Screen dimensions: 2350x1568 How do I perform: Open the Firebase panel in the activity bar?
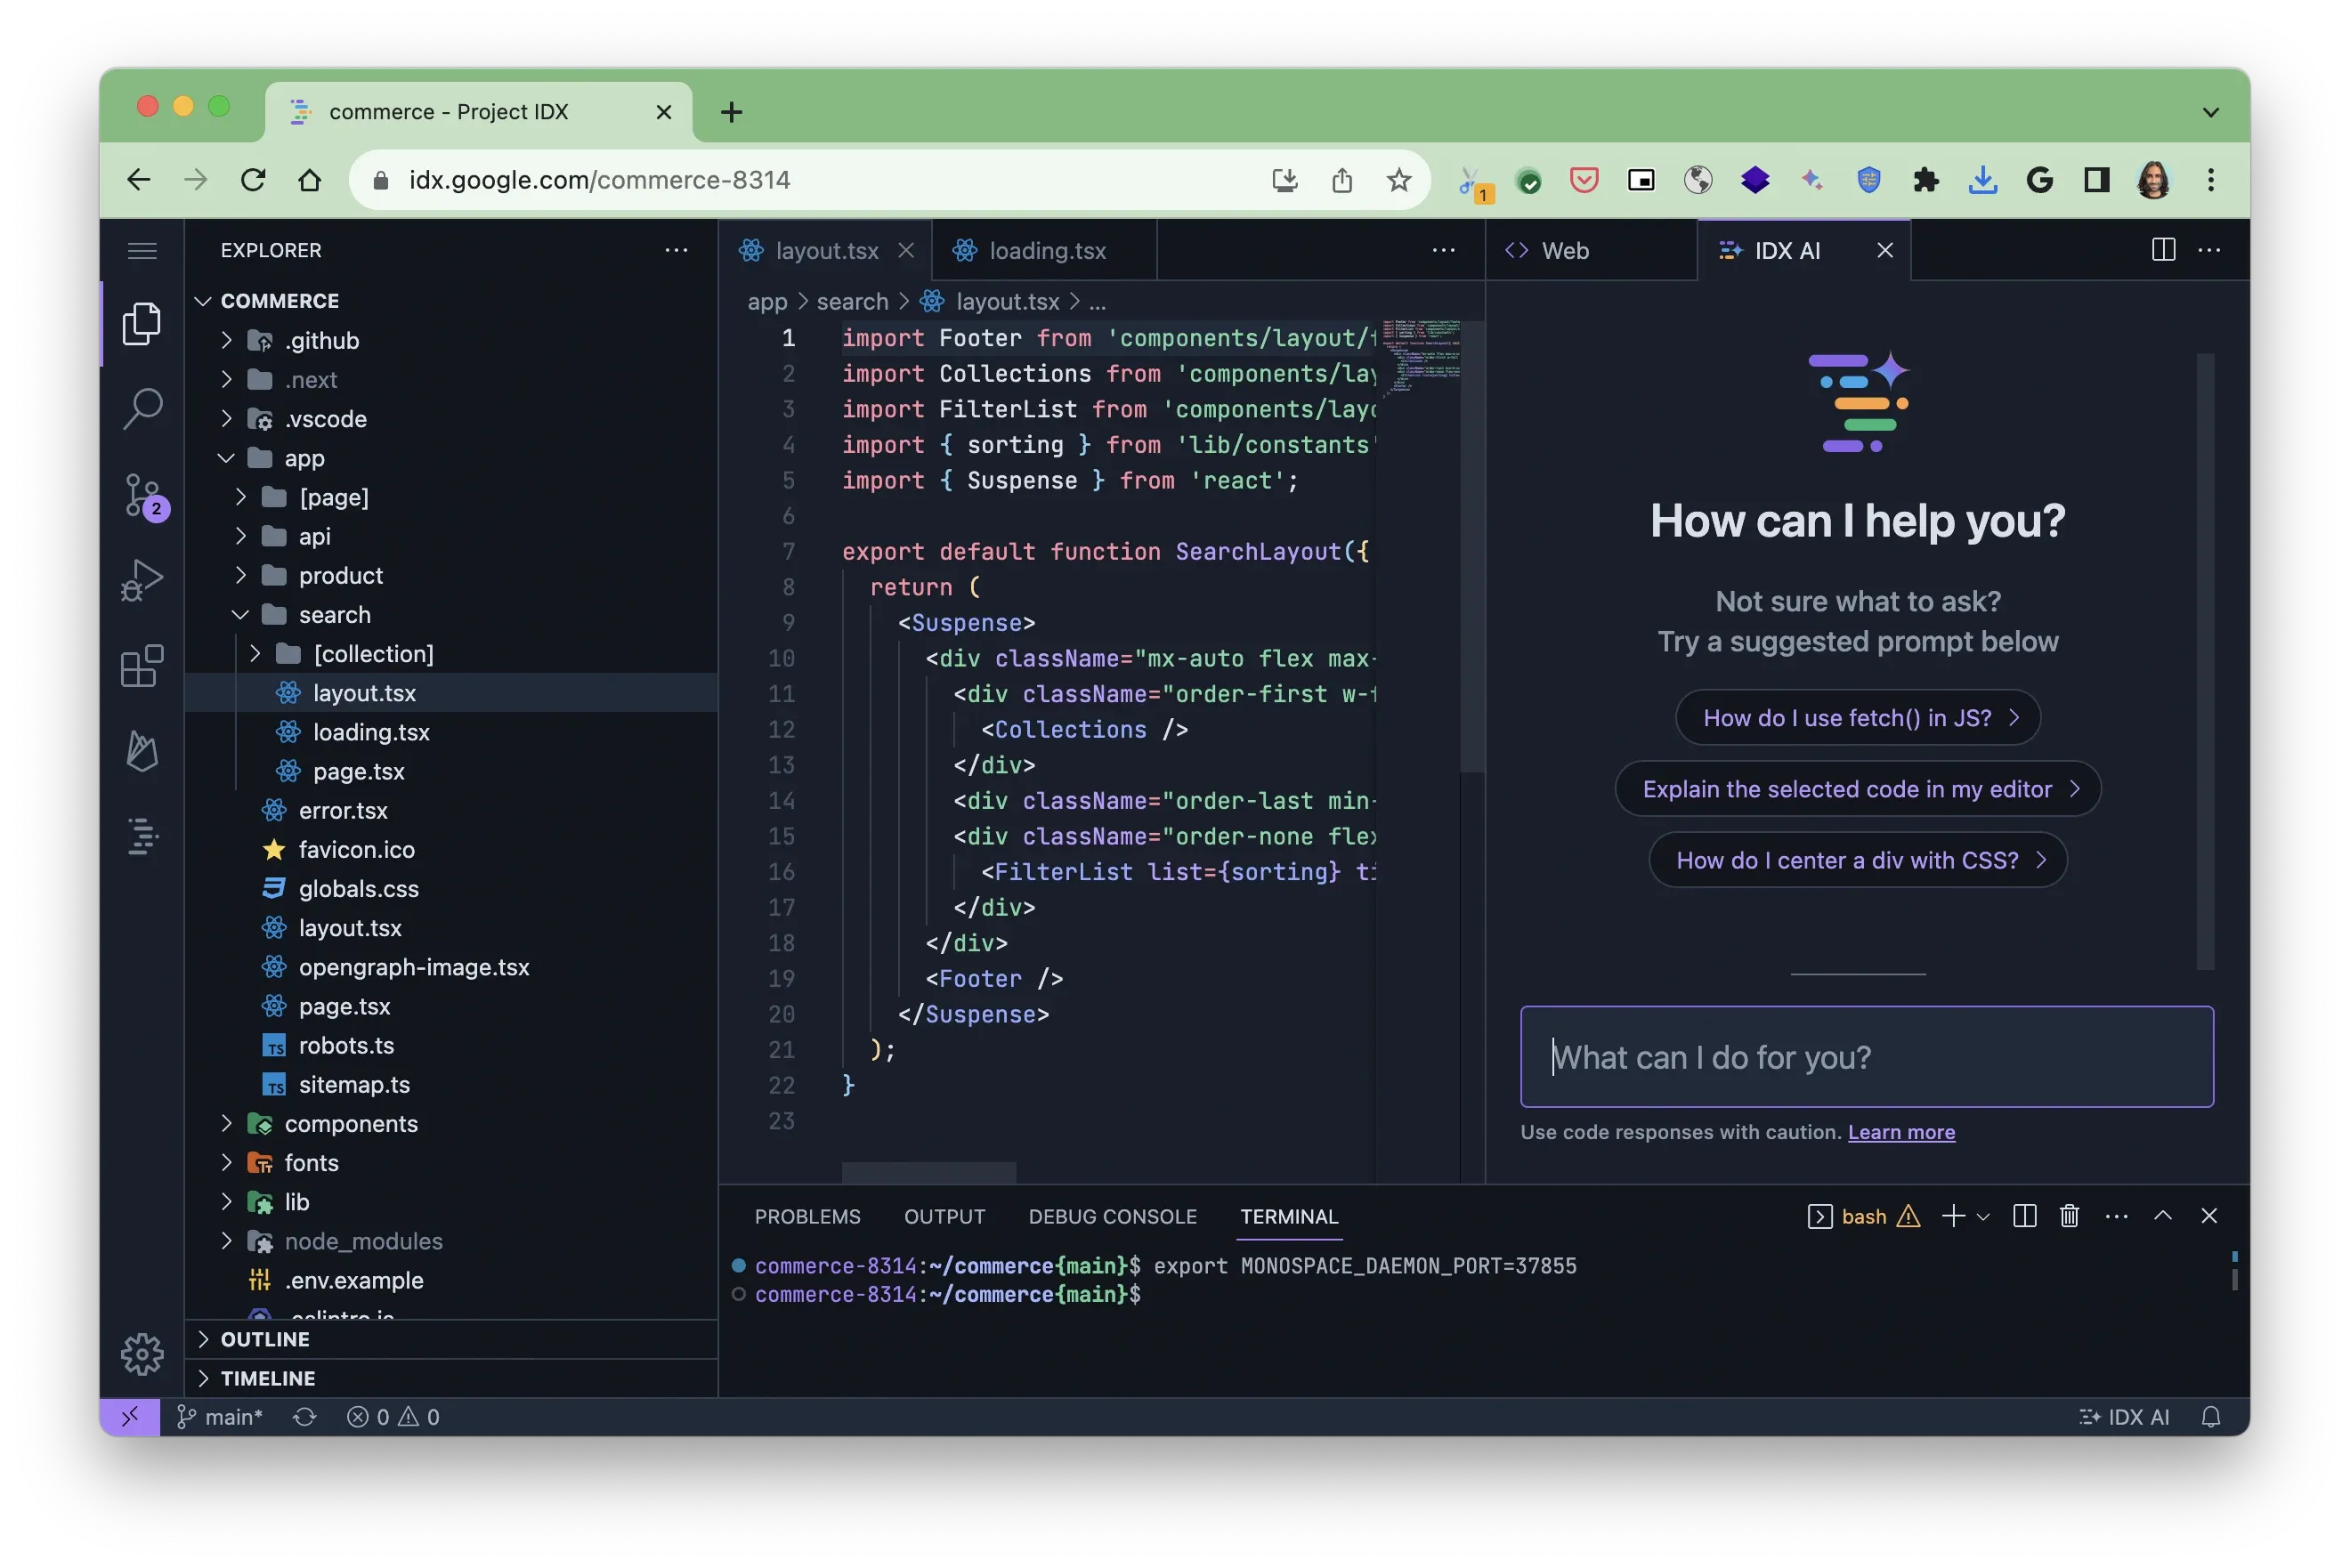[142, 752]
